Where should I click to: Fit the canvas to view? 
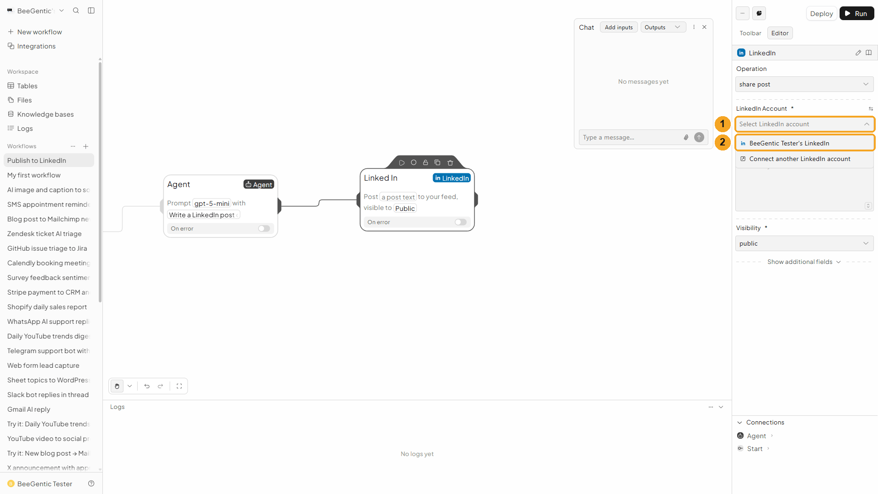[179, 386]
